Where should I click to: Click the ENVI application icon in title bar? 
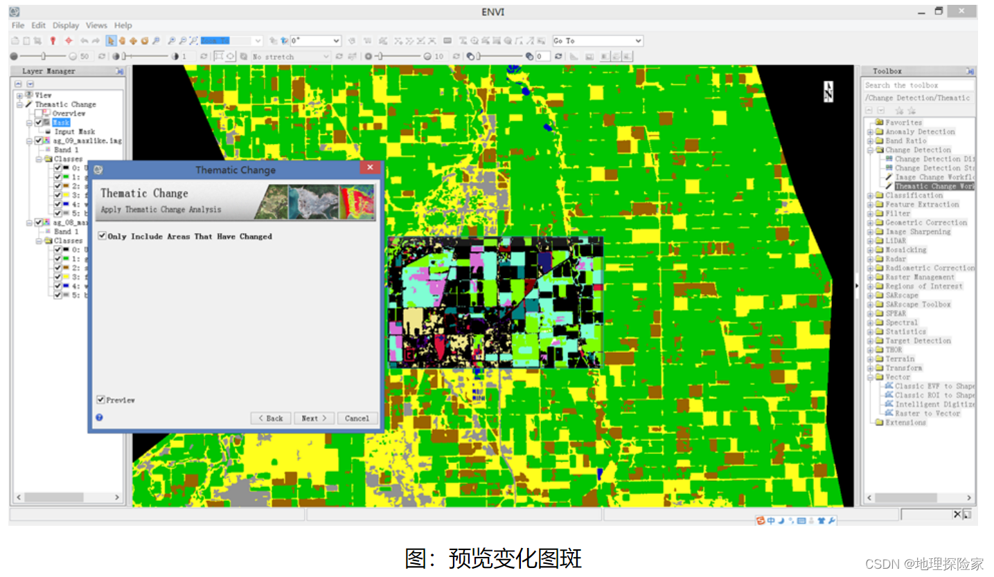coord(15,12)
